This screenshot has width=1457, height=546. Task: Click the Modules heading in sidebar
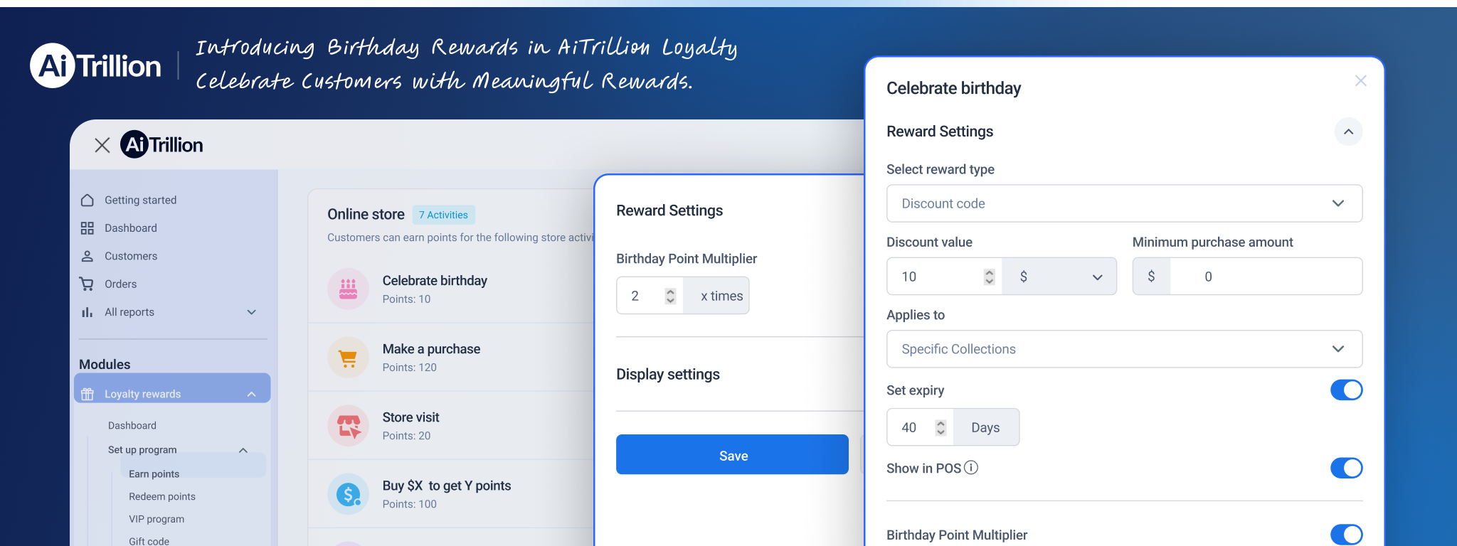105,364
